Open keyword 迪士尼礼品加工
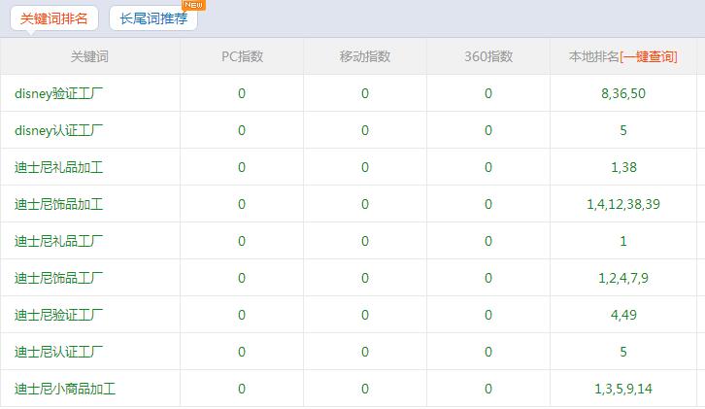 point(59,167)
